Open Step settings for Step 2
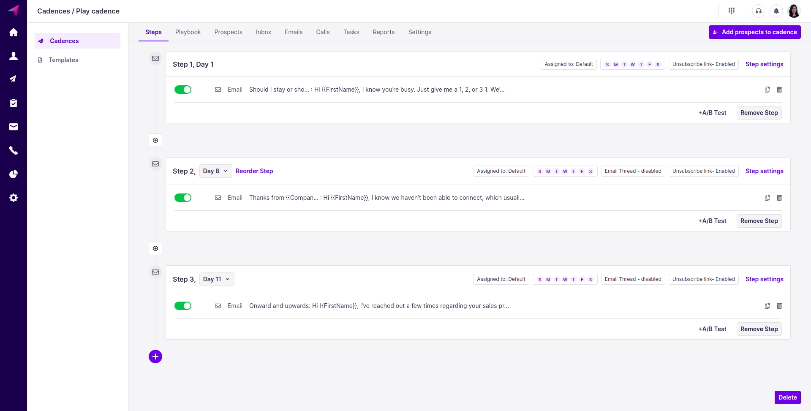Viewport: 811px width, 411px height. coord(764,171)
